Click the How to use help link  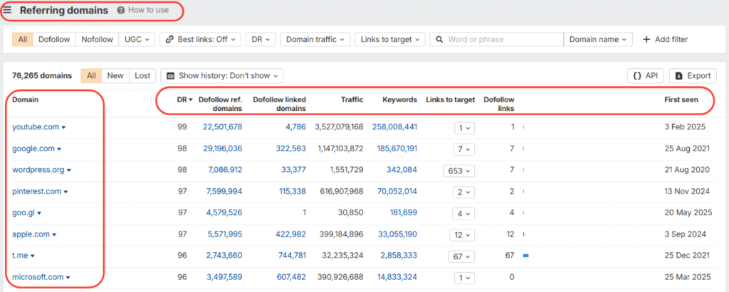[143, 10]
